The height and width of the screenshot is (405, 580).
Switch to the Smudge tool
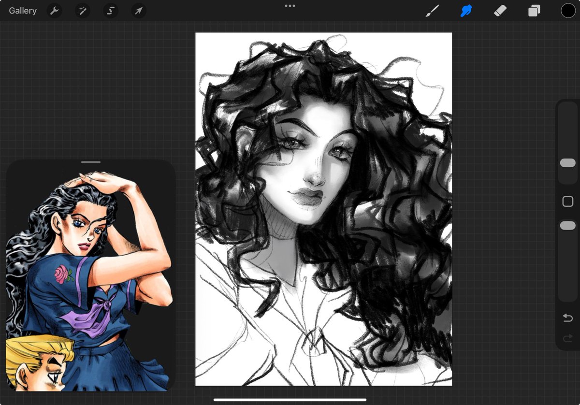tap(465, 10)
